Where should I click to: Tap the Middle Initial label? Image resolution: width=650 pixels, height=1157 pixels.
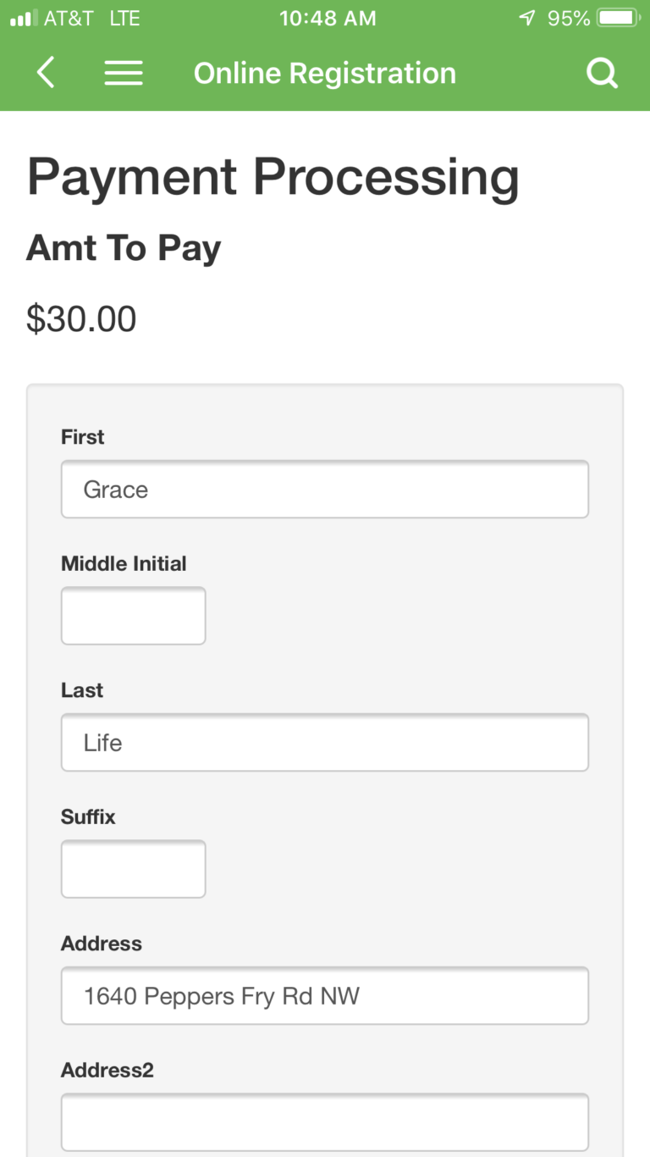click(x=124, y=564)
